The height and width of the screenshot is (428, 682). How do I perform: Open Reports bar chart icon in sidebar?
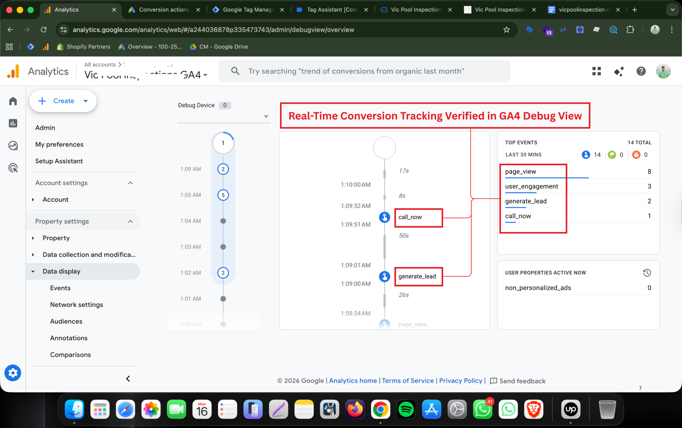click(x=13, y=123)
